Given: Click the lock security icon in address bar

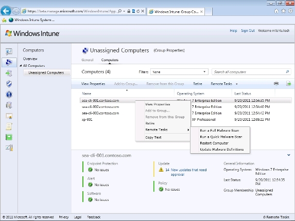Looking at the screenshot, I should [x=129, y=11].
